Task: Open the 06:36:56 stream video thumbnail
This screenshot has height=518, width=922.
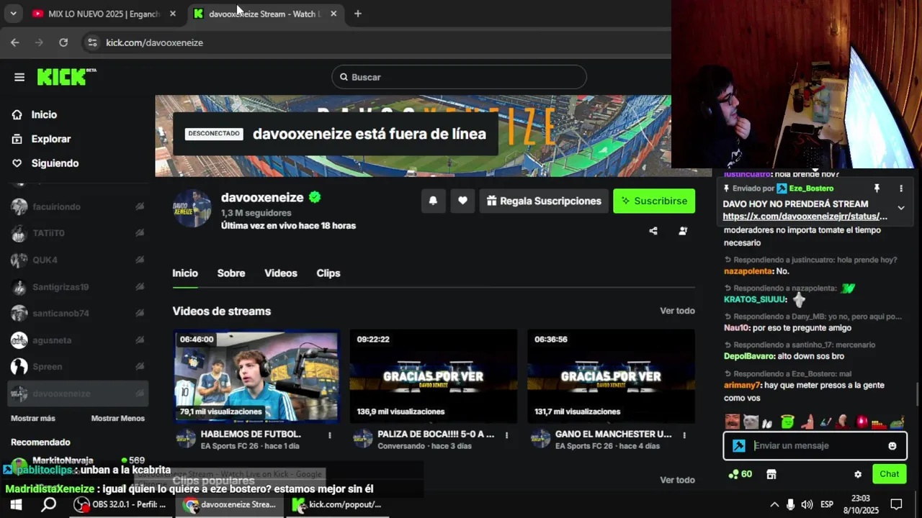Action: (x=611, y=376)
